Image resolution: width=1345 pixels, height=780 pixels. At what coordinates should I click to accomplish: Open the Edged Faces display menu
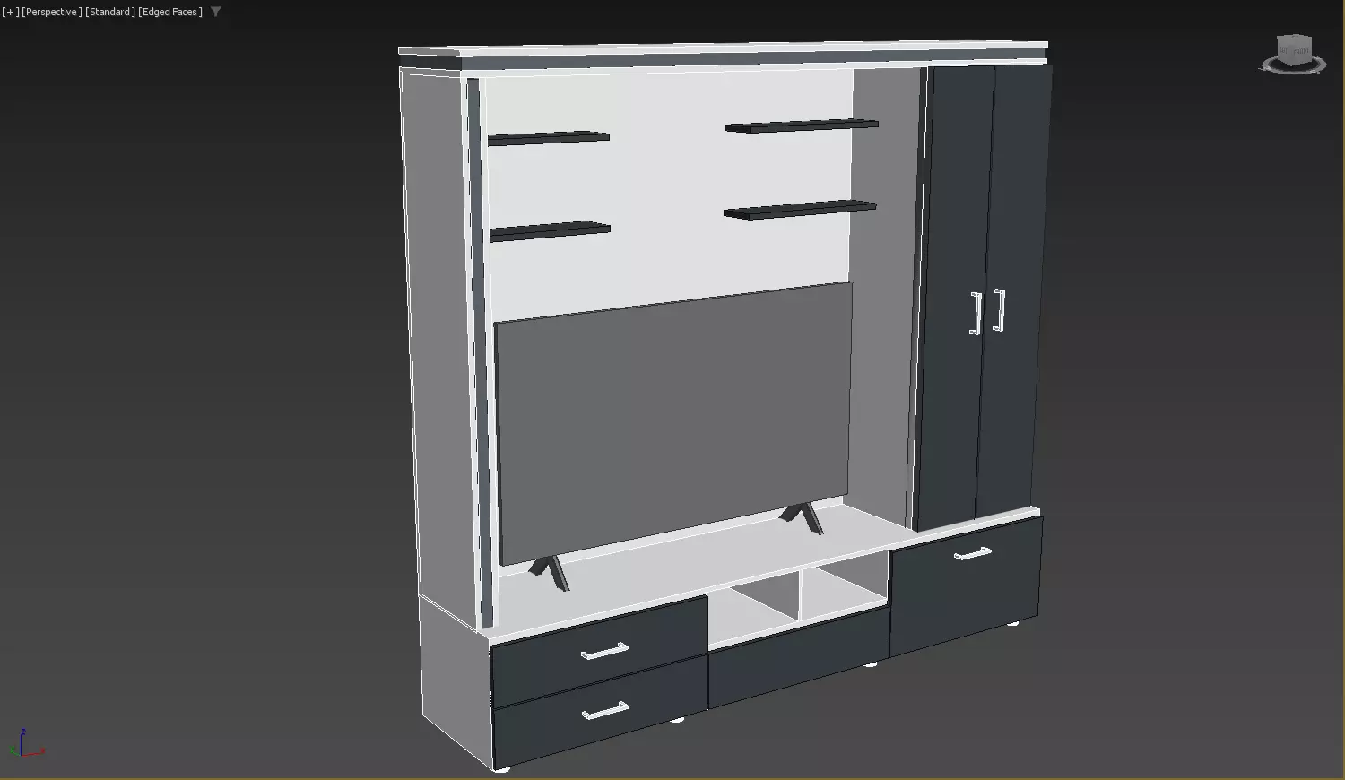click(x=170, y=12)
